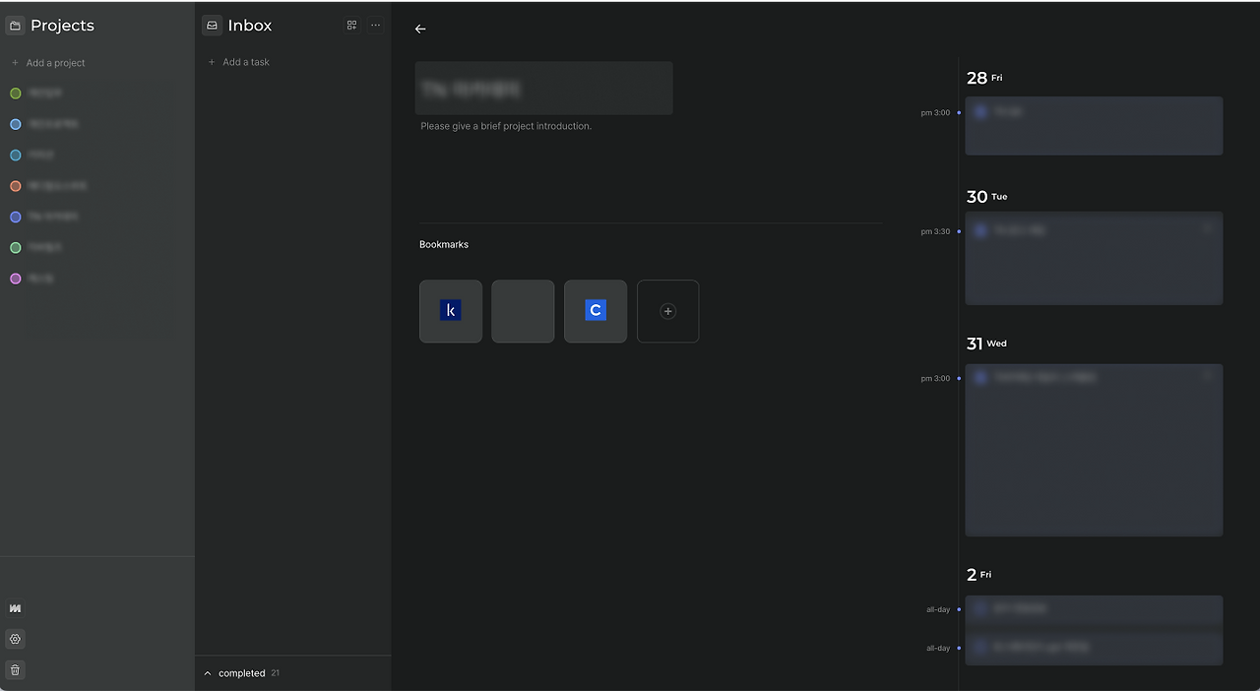Viewport: 1260px width, 691px height.
Task: Click the Inbox tray icon
Action: 212,26
